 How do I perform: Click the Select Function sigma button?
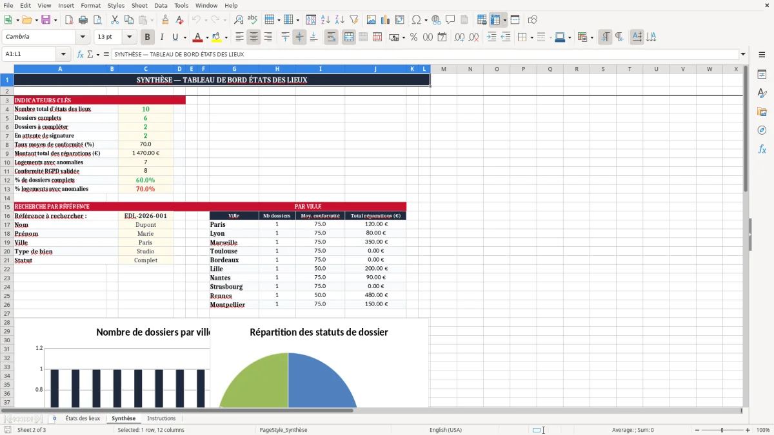tap(90, 54)
